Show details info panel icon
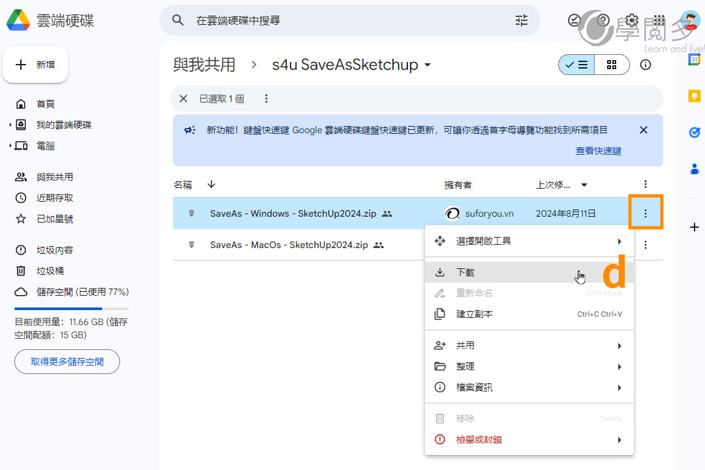 coord(646,65)
